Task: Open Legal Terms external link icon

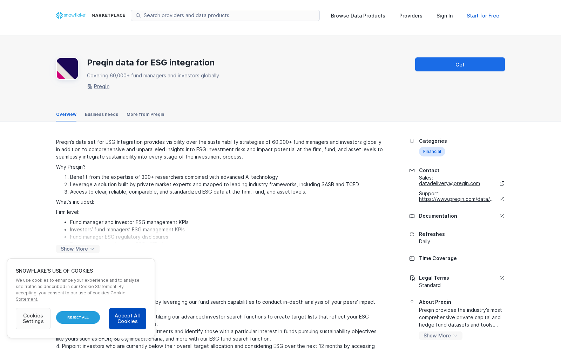Action: click(502, 278)
